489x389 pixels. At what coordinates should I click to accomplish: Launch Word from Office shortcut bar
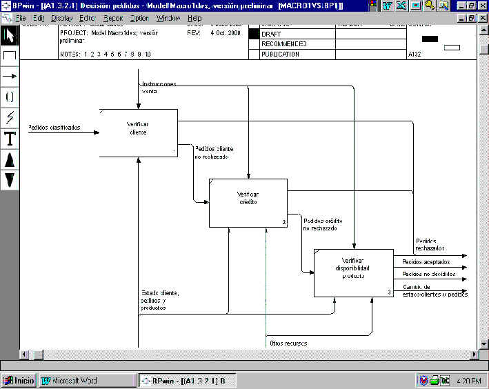[x=388, y=6]
